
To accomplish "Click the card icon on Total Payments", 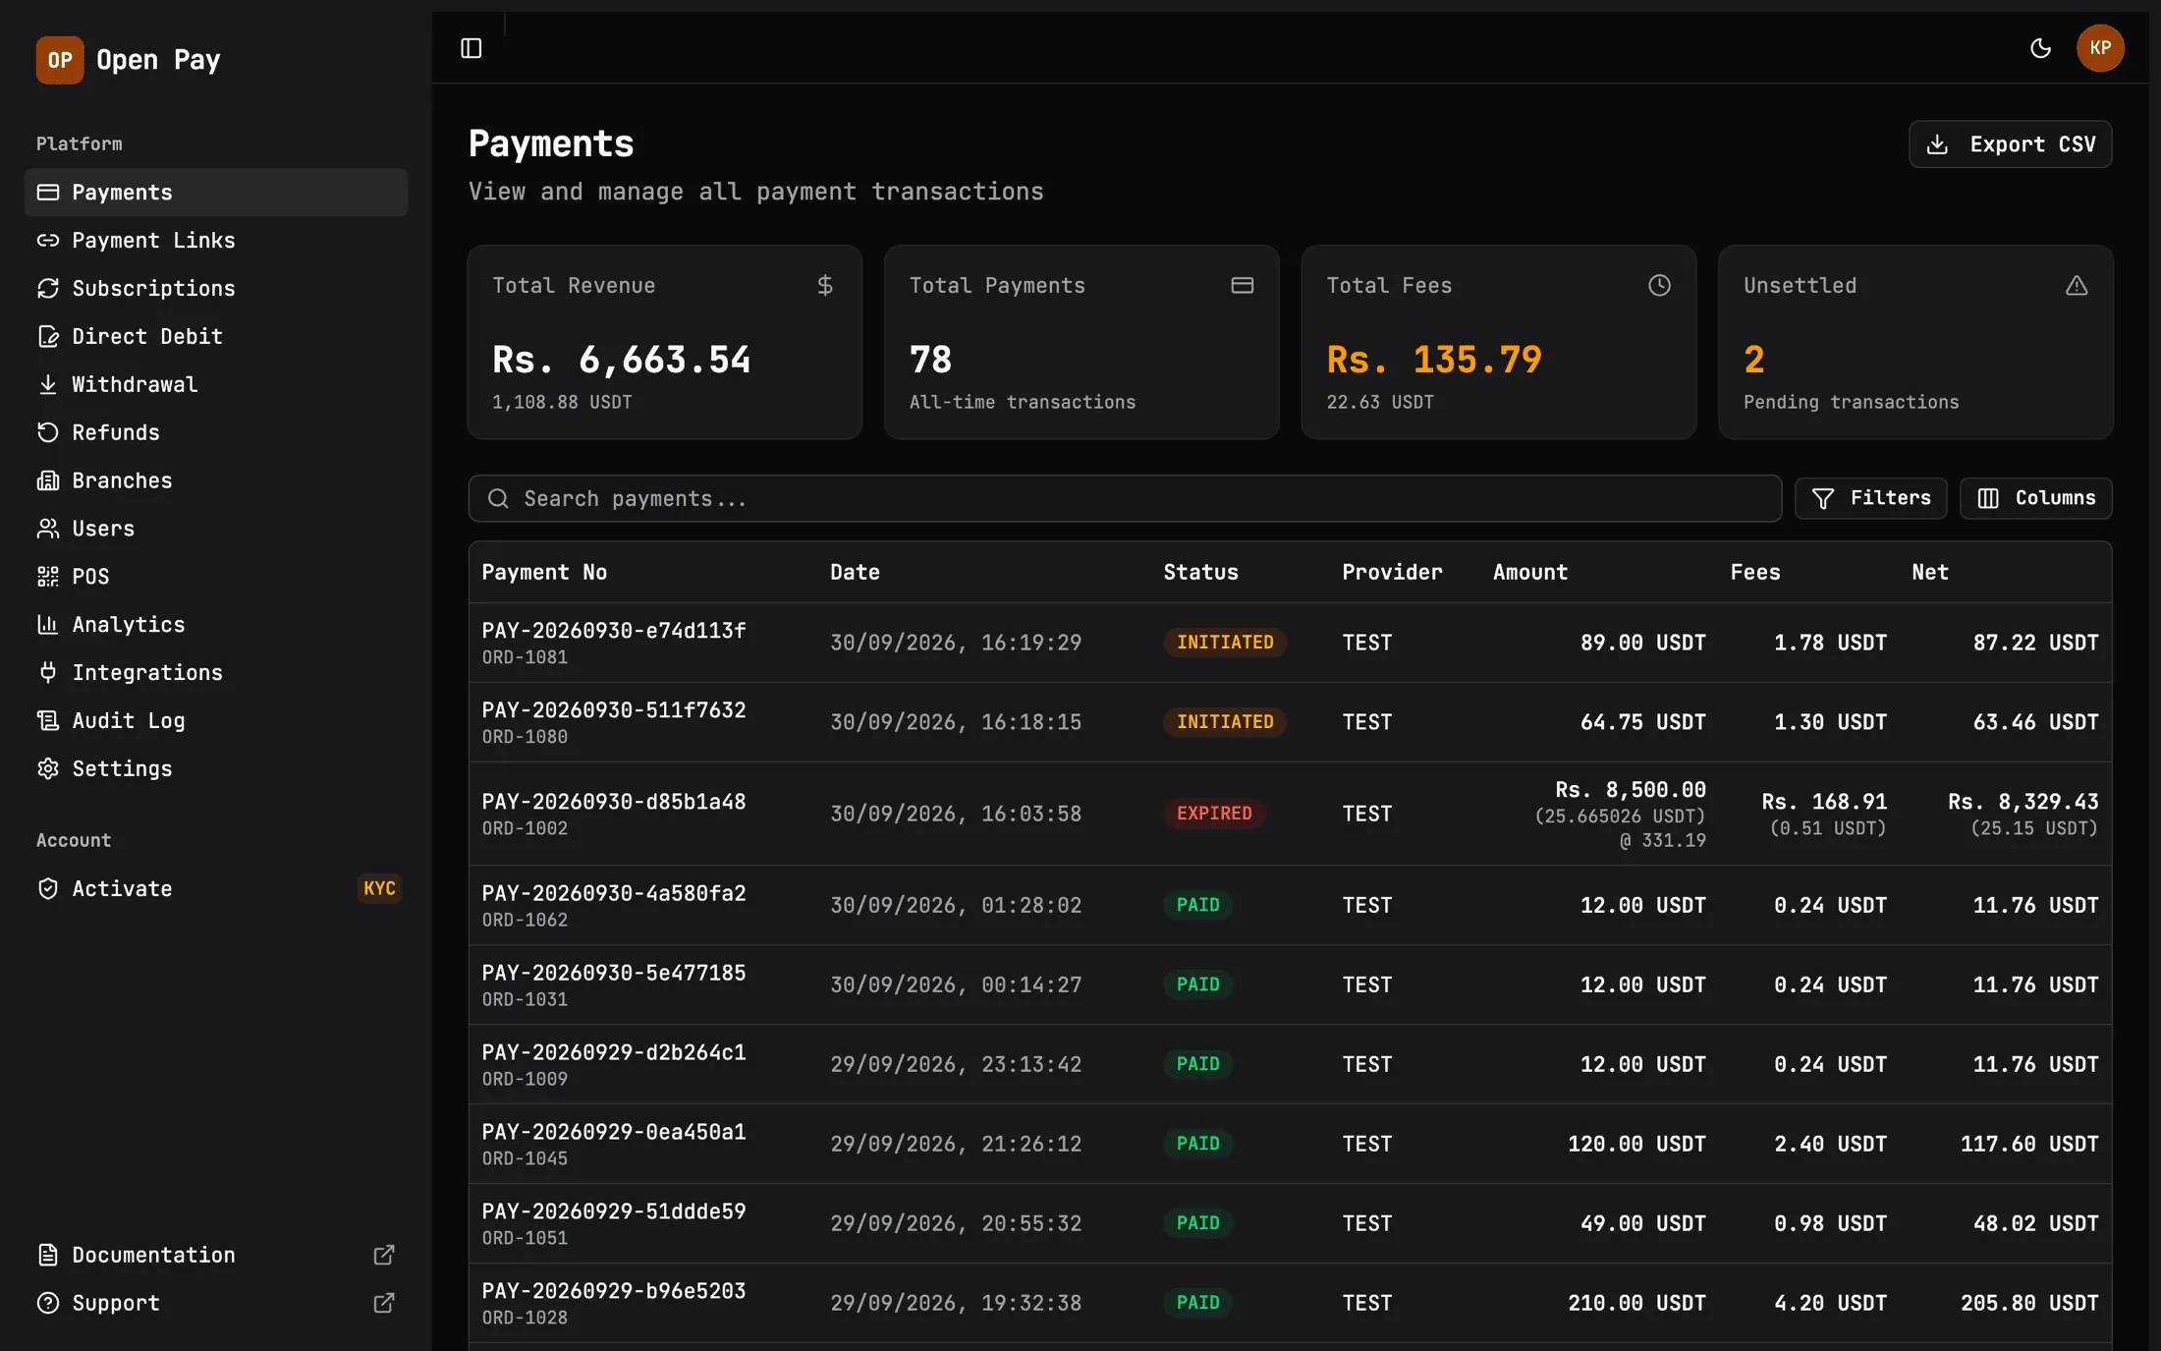I will pos(1243,286).
